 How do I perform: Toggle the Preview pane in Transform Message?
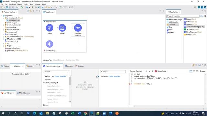[202, 71]
